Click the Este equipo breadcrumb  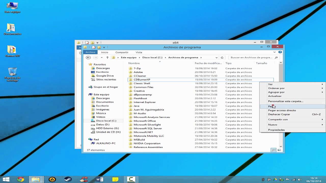pos(129,58)
